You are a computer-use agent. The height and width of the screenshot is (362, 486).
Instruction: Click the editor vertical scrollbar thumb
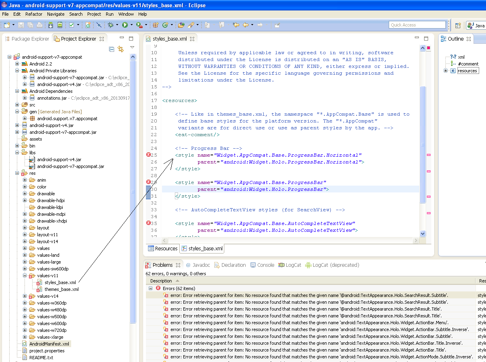[x=422, y=145]
